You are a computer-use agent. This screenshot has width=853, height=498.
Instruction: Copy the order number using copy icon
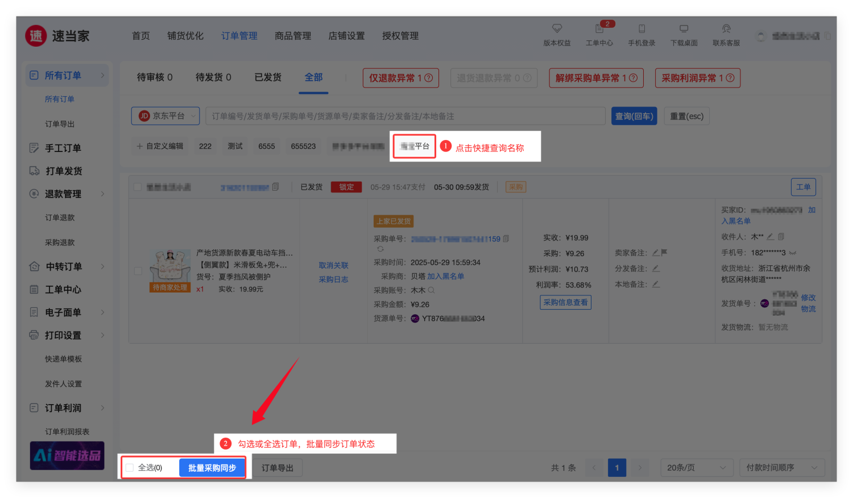(x=275, y=187)
